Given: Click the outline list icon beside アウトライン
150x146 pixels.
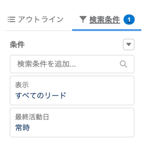Looking at the screenshot, I should coord(11,19).
